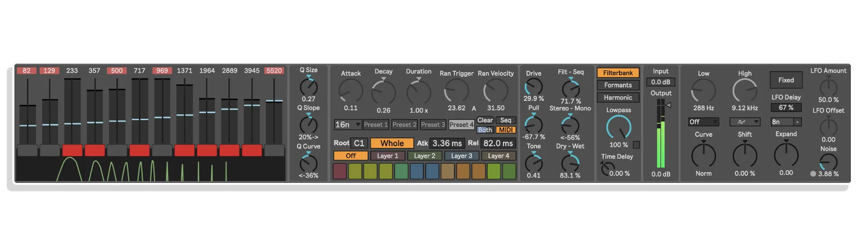Viewport: 863px width, 247px height.
Task: Open the 16n rate dropdown
Action: point(348,125)
